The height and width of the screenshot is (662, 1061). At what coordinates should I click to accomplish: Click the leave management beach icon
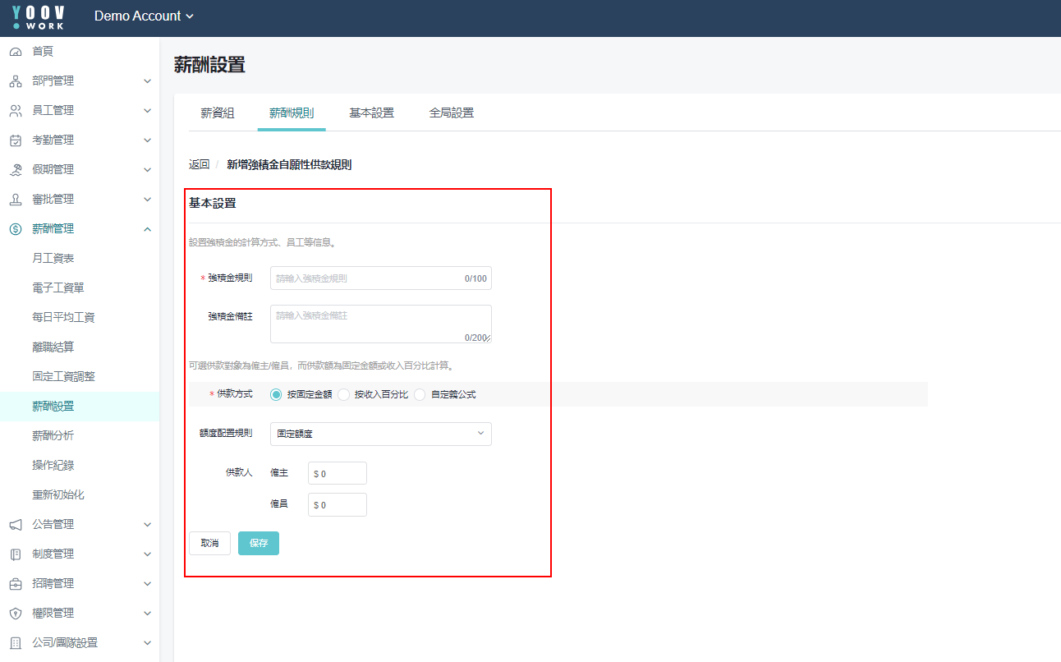(15, 170)
